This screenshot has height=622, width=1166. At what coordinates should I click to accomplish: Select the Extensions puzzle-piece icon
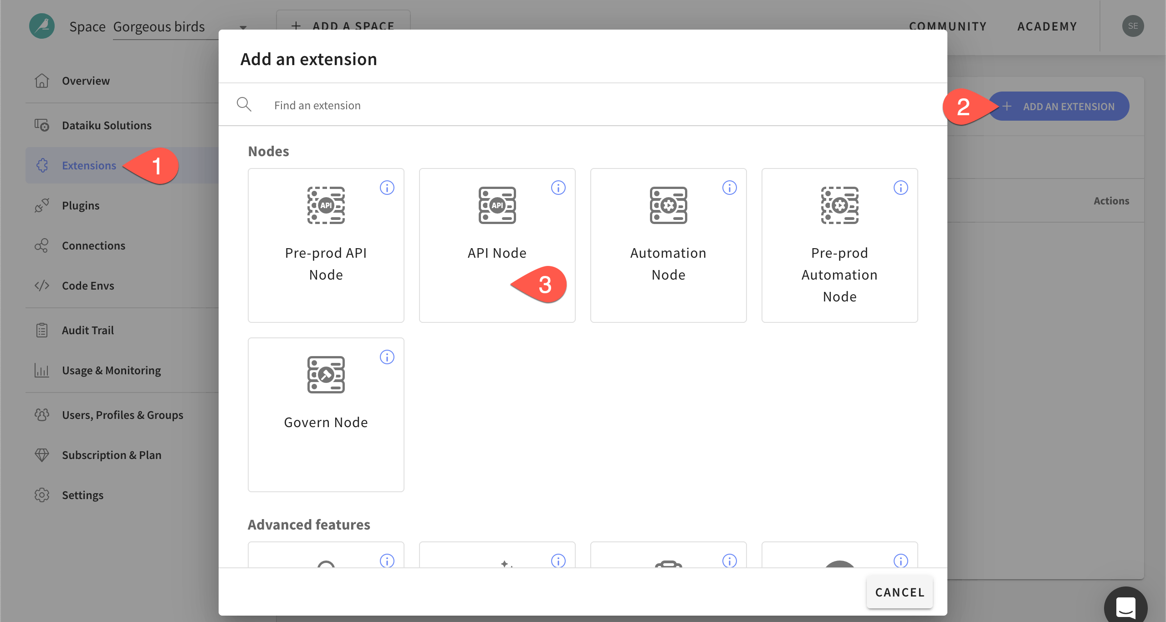click(x=42, y=165)
